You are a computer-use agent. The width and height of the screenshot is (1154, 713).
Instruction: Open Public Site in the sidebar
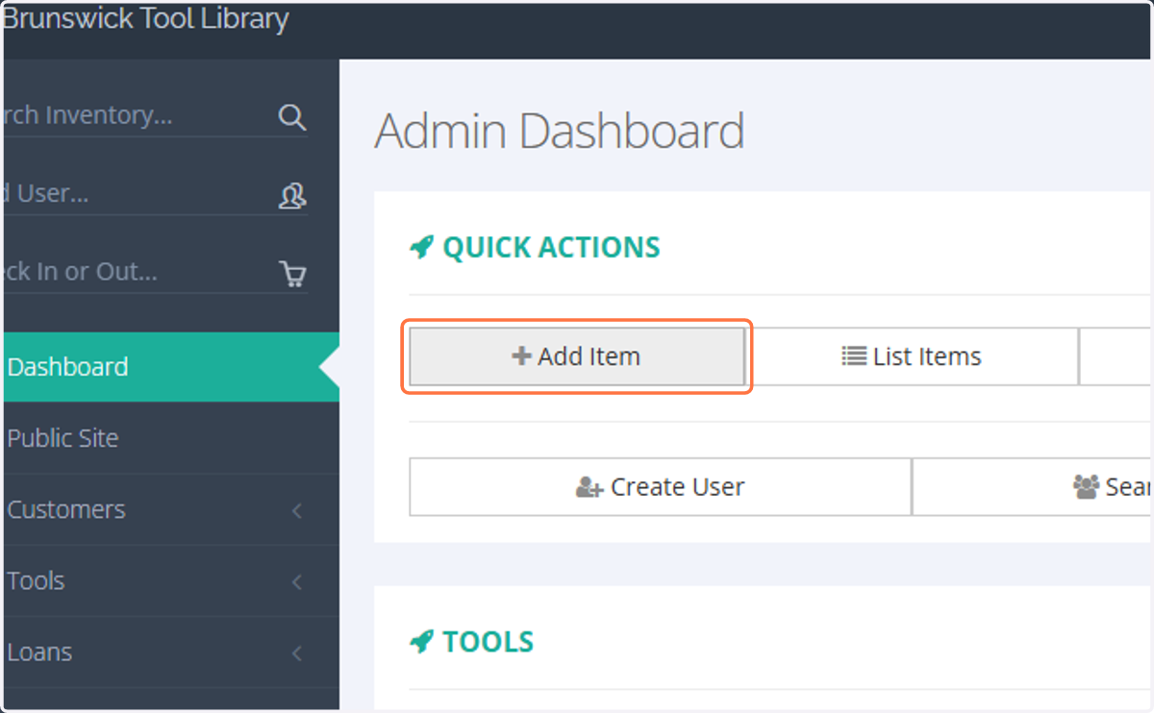click(169, 438)
